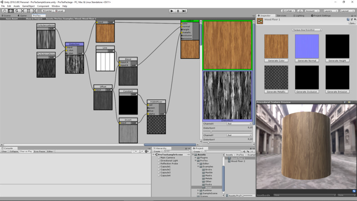Image resolution: width=357 pixels, height=201 pixels.
Task: Open the File menu
Action: click(3, 6)
